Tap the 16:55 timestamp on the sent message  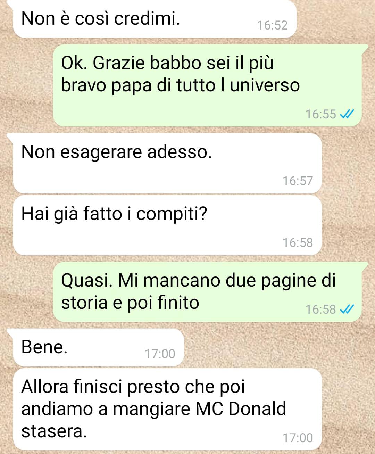(x=321, y=114)
